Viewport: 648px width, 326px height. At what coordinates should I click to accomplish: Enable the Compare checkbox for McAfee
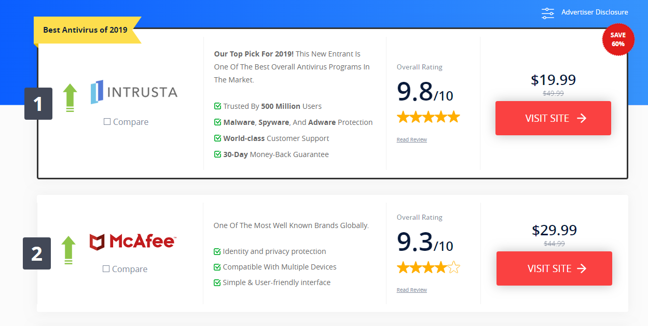point(106,269)
